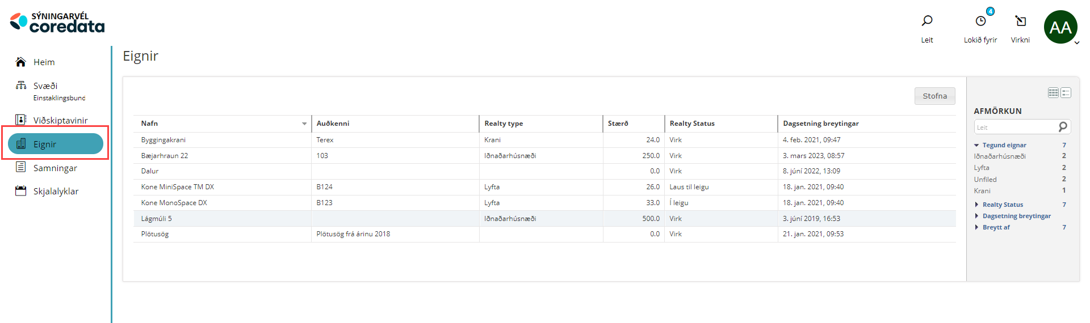Expand the Realty Status filter
This screenshot has width=1090, height=323.
point(976,205)
